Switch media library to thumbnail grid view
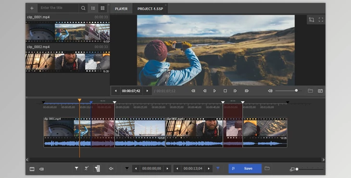The image size is (351, 178). [x=102, y=8]
